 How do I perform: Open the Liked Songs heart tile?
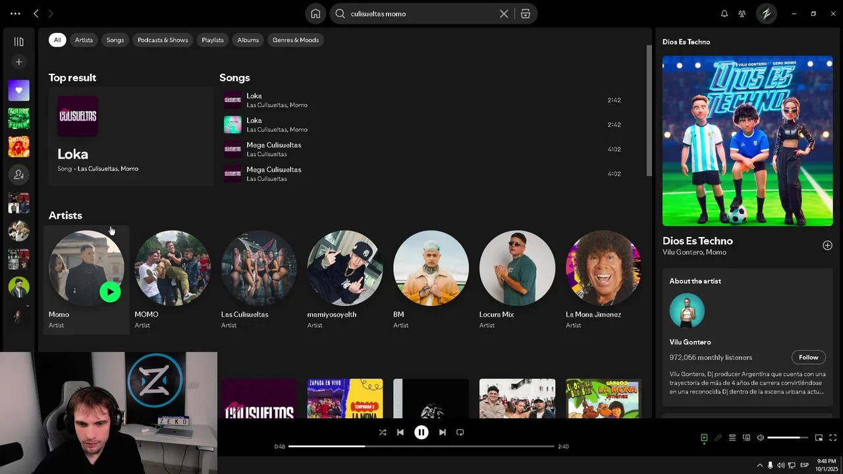pos(18,90)
